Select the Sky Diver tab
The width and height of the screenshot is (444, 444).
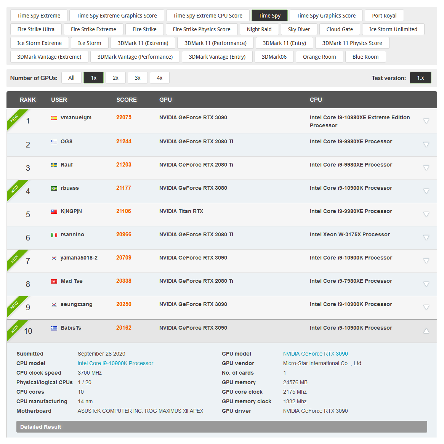pyautogui.click(x=299, y=29)
